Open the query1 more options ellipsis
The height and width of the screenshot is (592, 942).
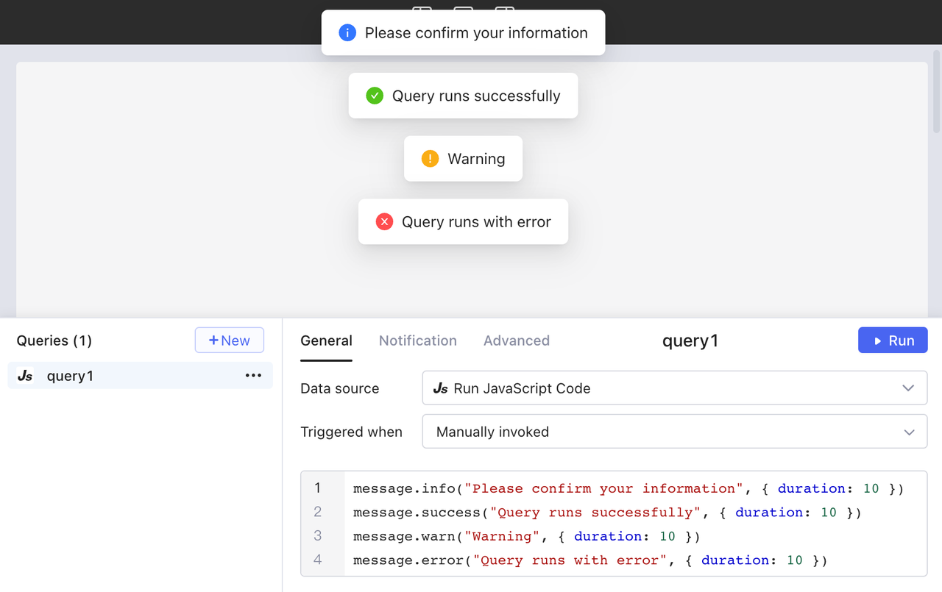[x=253, y=376]
